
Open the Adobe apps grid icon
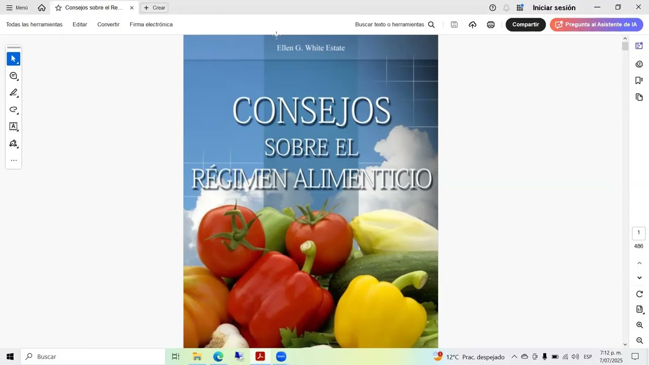[520, 8]
